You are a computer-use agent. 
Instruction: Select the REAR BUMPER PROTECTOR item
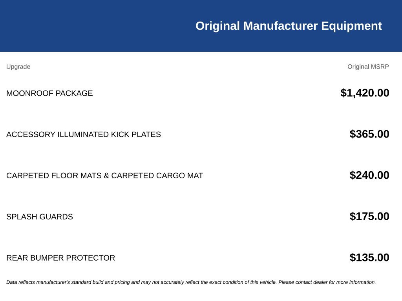coord(61,258)
